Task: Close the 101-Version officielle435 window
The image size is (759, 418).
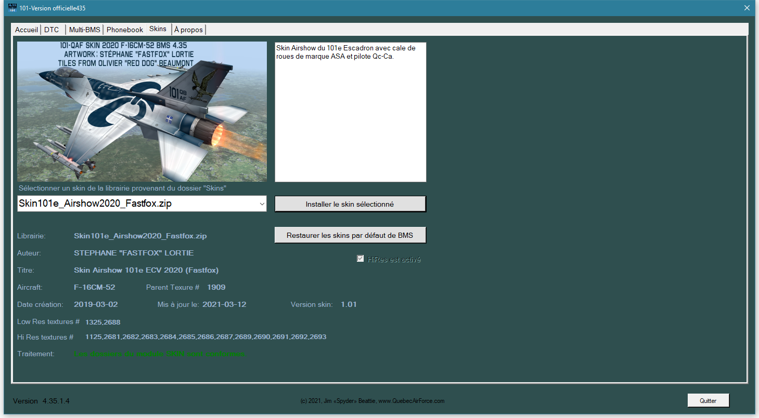Action: tap(747, 8)
